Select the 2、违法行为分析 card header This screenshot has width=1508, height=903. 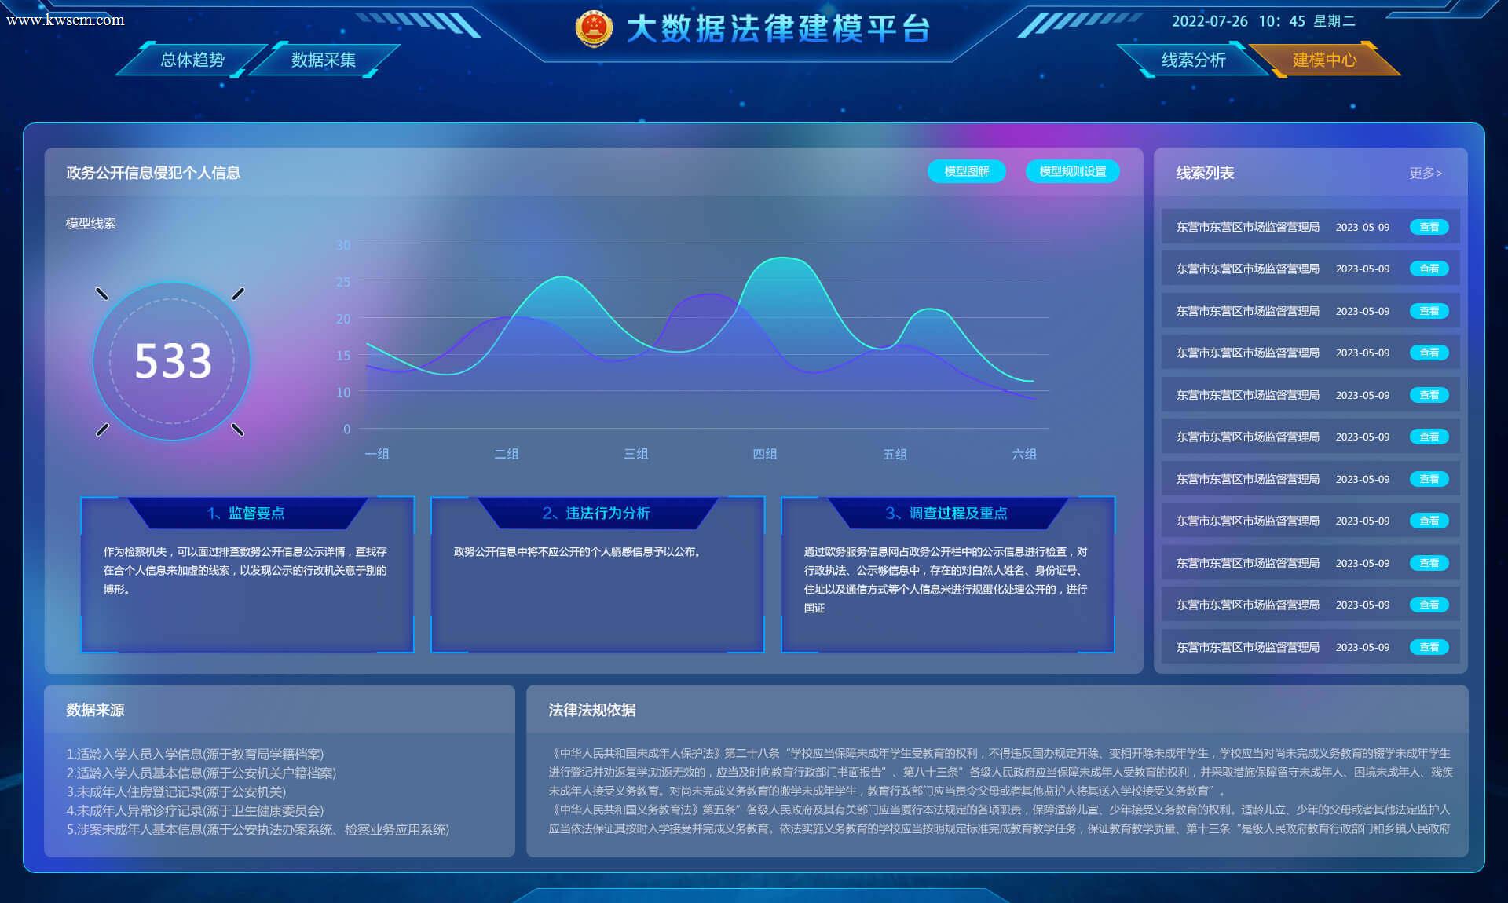tap(597, 513)
